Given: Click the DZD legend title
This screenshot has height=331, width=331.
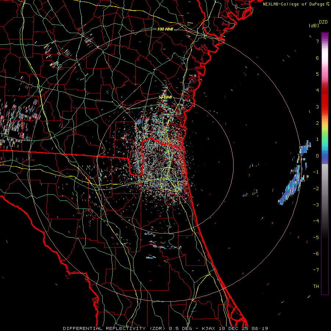Looking at the screenshot, I should click(x=323, y=22).
